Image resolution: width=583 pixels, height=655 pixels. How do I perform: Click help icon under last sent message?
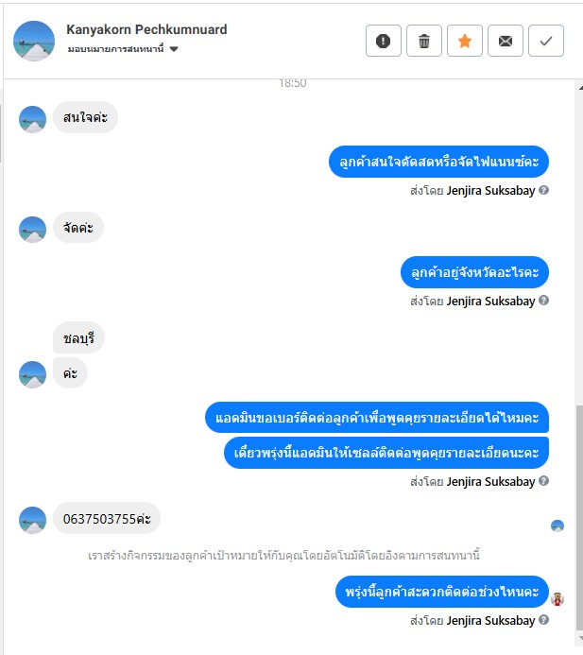pos(543,619)
